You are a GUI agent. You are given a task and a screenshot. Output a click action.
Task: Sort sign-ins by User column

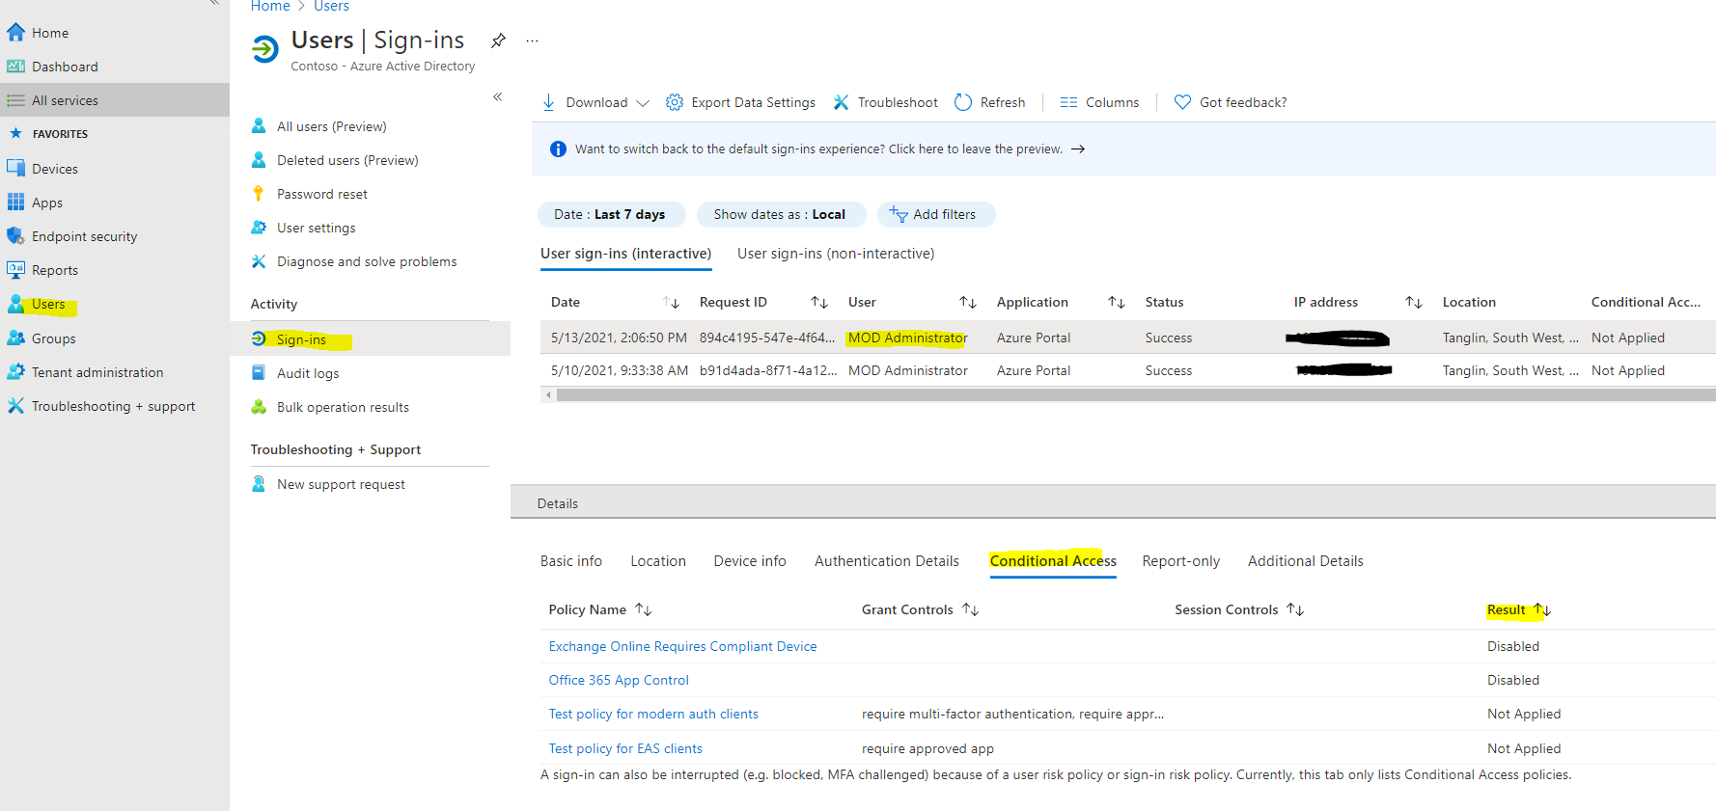pos(968,303)
